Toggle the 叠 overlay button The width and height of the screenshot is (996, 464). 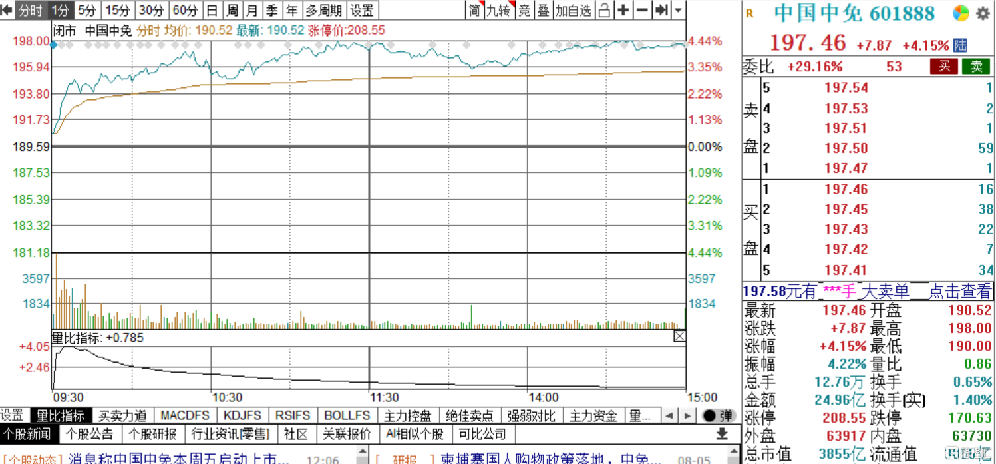pos(544,10)
